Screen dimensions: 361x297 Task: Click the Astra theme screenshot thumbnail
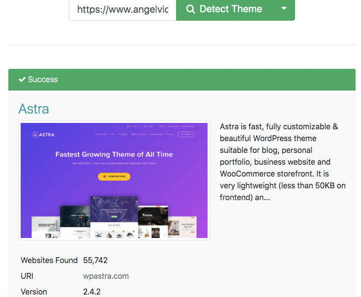tap(114, 180)
